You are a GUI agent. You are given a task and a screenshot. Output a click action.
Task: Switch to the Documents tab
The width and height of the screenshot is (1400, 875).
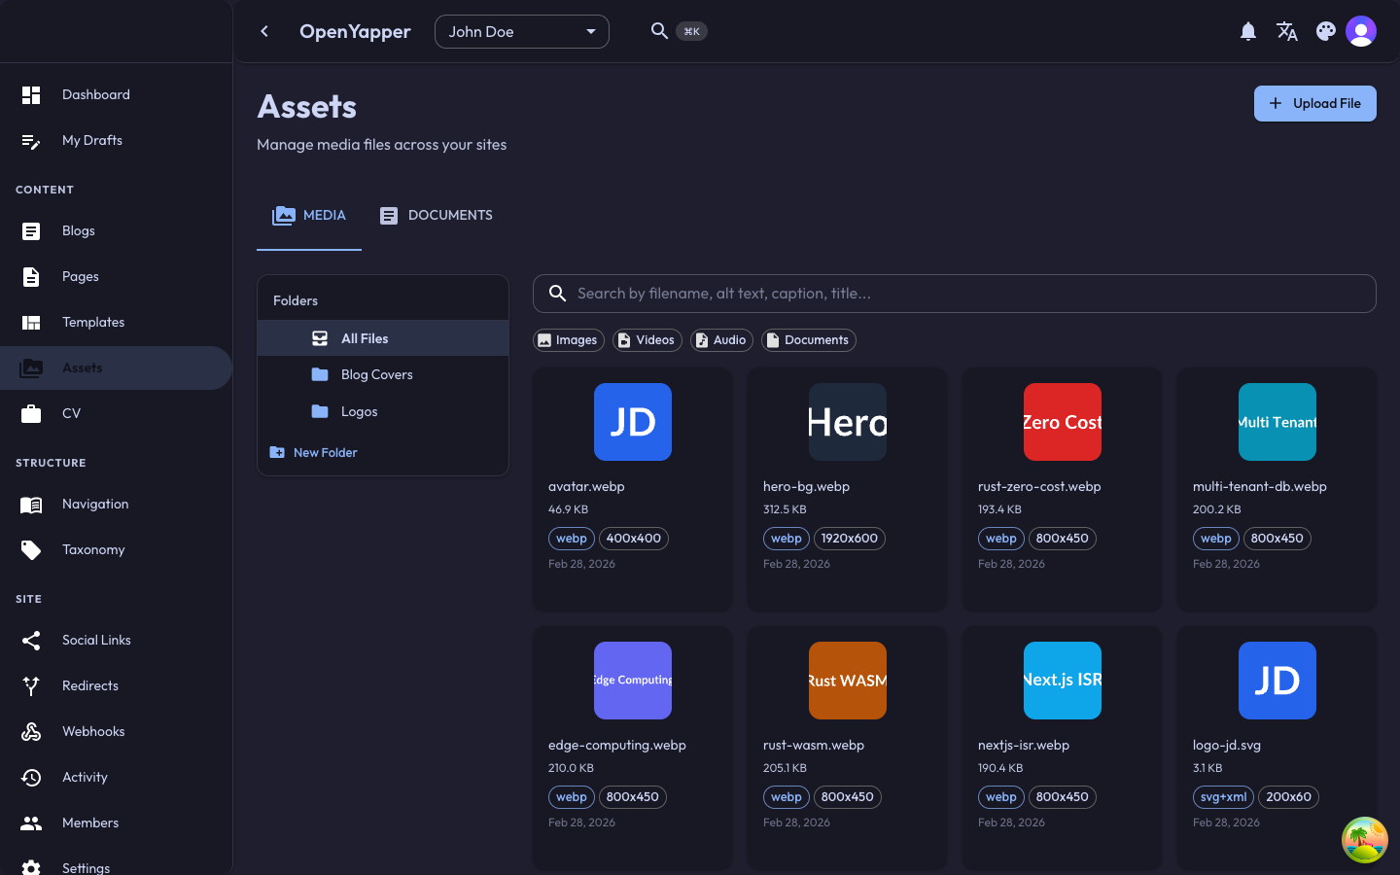click(x=436, y=216)
